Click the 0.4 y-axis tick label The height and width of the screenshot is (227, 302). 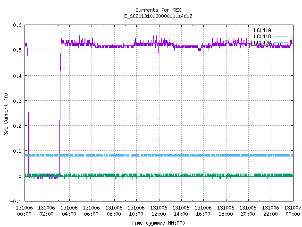[17, 76]
